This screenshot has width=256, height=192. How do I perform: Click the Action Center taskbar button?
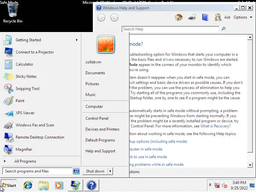tap(75, 185)
